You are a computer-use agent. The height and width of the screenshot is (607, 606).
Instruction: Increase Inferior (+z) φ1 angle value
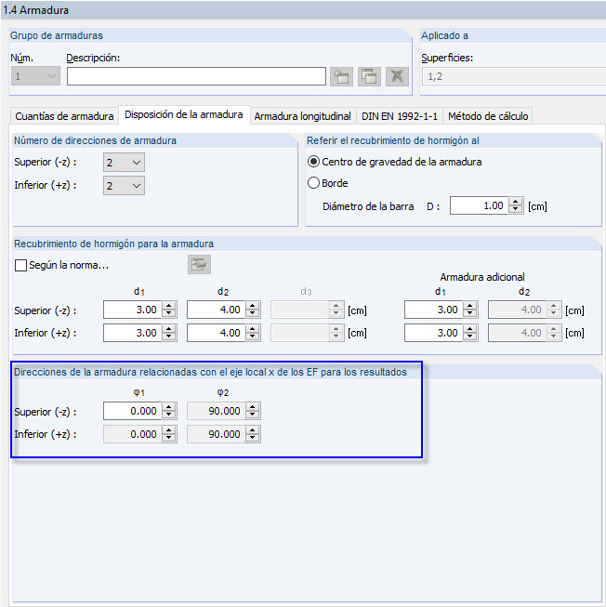coord(169,430)
